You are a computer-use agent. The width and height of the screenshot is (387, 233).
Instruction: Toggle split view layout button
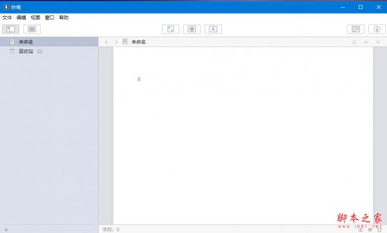pos(355,29)
